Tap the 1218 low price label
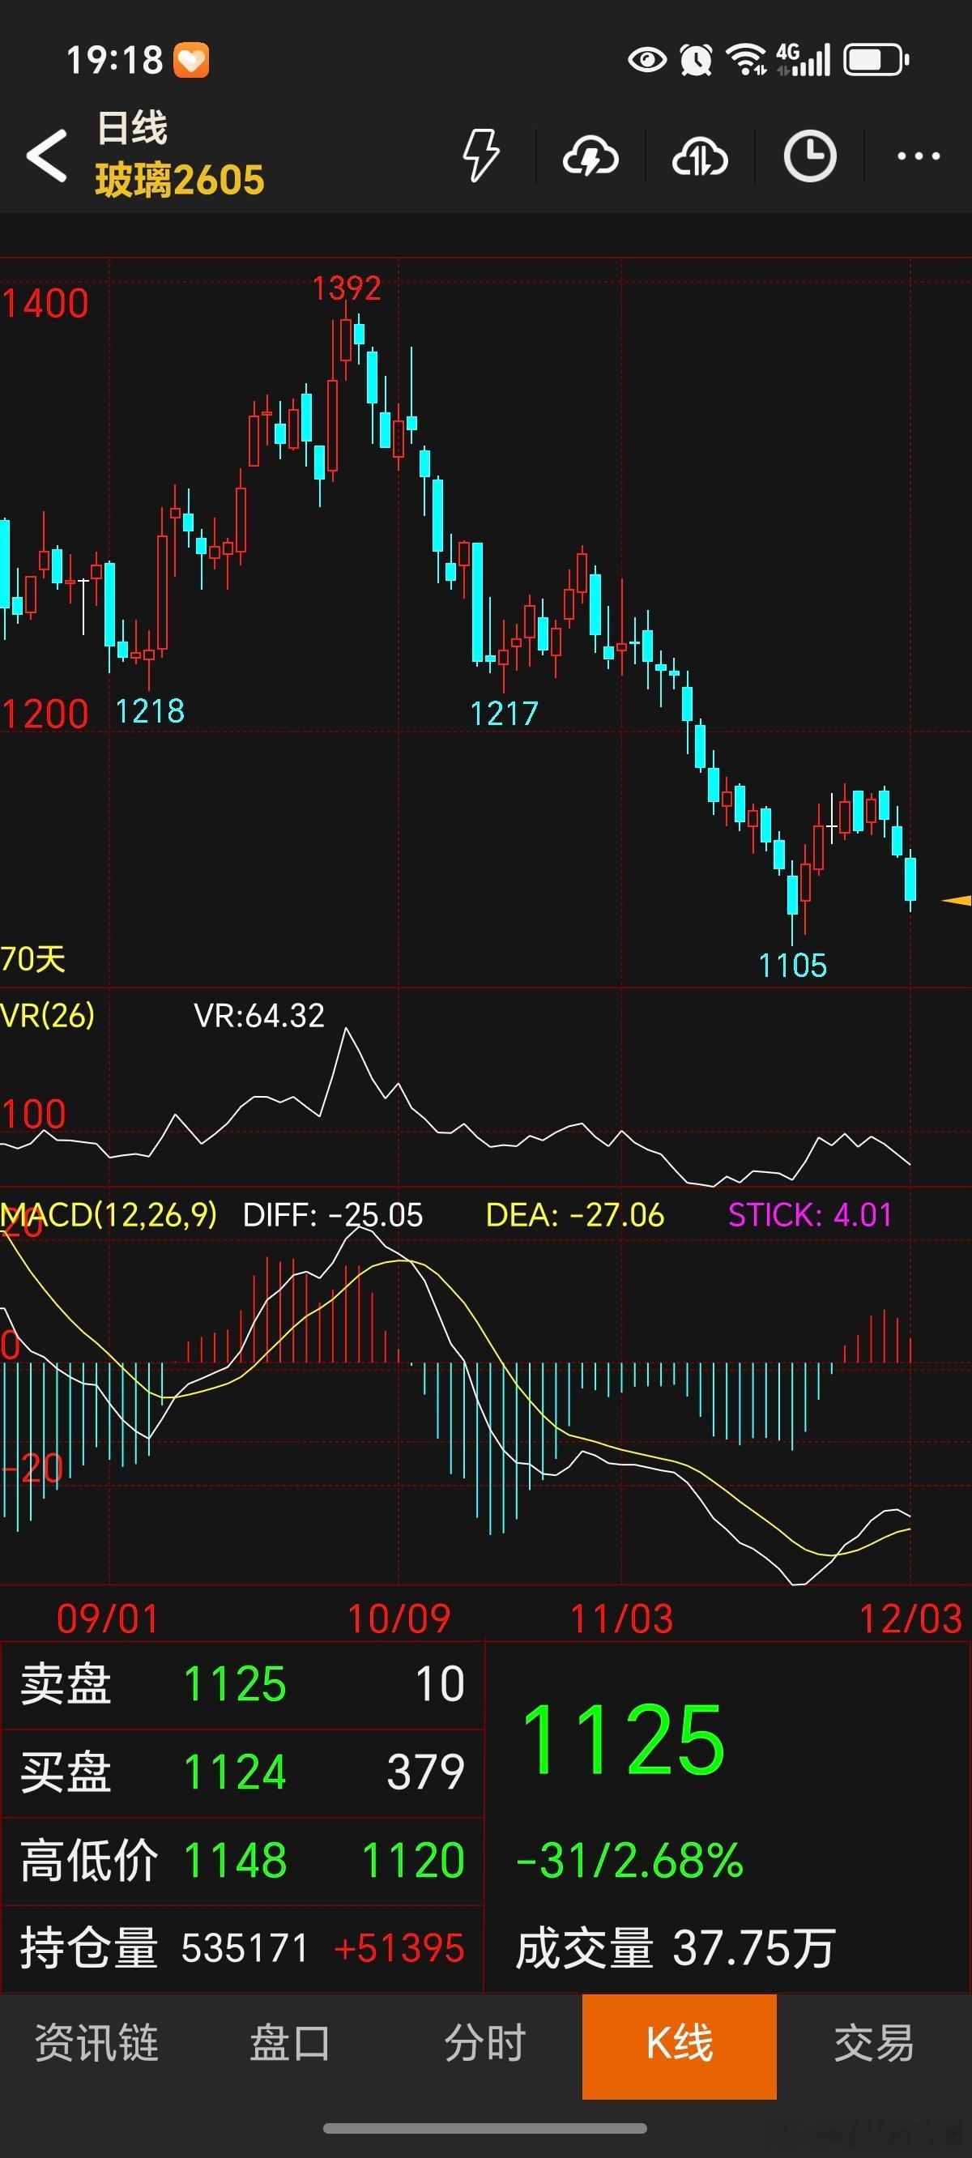 coord(149,711)
